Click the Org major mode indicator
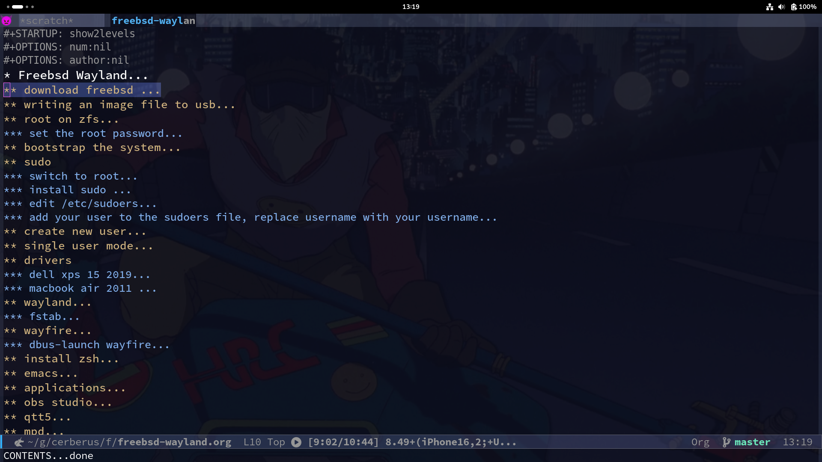Image resolution: width=822 pixels, height=462 pixels. (700, 442)
